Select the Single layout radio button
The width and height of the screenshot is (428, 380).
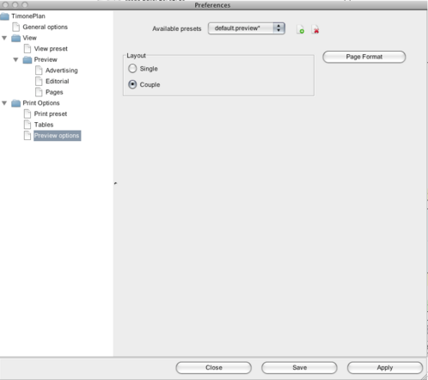(132, 69)
